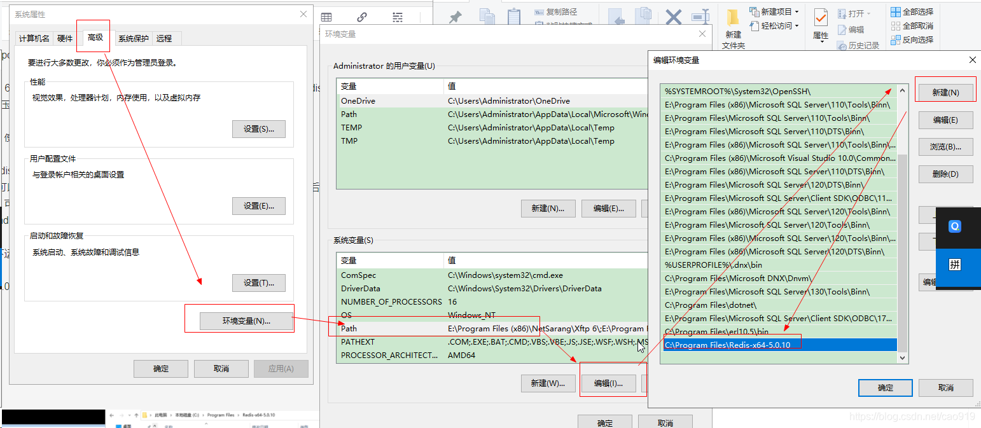Click the 新建项目 new item icon

pyautogui.click(x=755, y=11)
